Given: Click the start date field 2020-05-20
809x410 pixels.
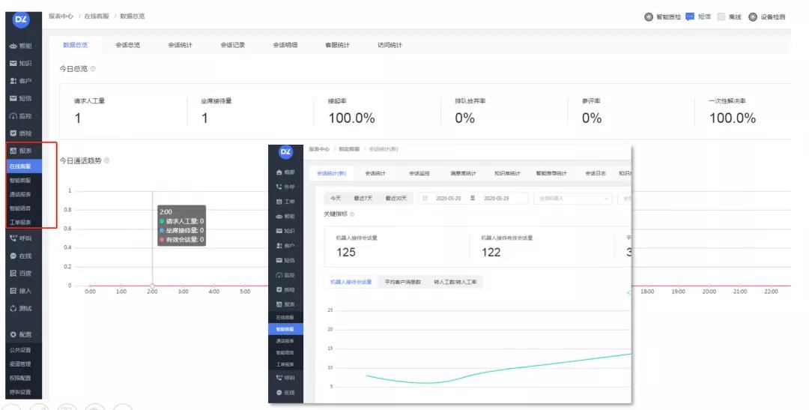Looking at the screenshot, I should click(452, 199).
